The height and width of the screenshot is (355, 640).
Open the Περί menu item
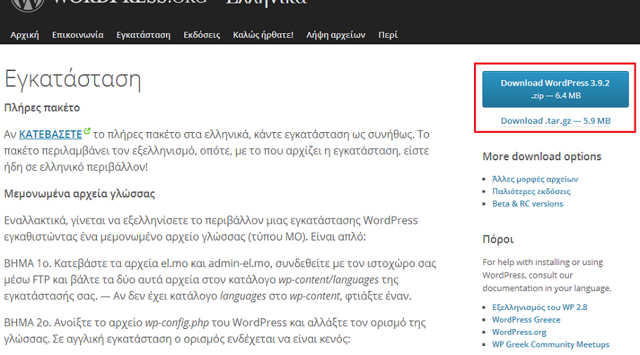(388, 35)
